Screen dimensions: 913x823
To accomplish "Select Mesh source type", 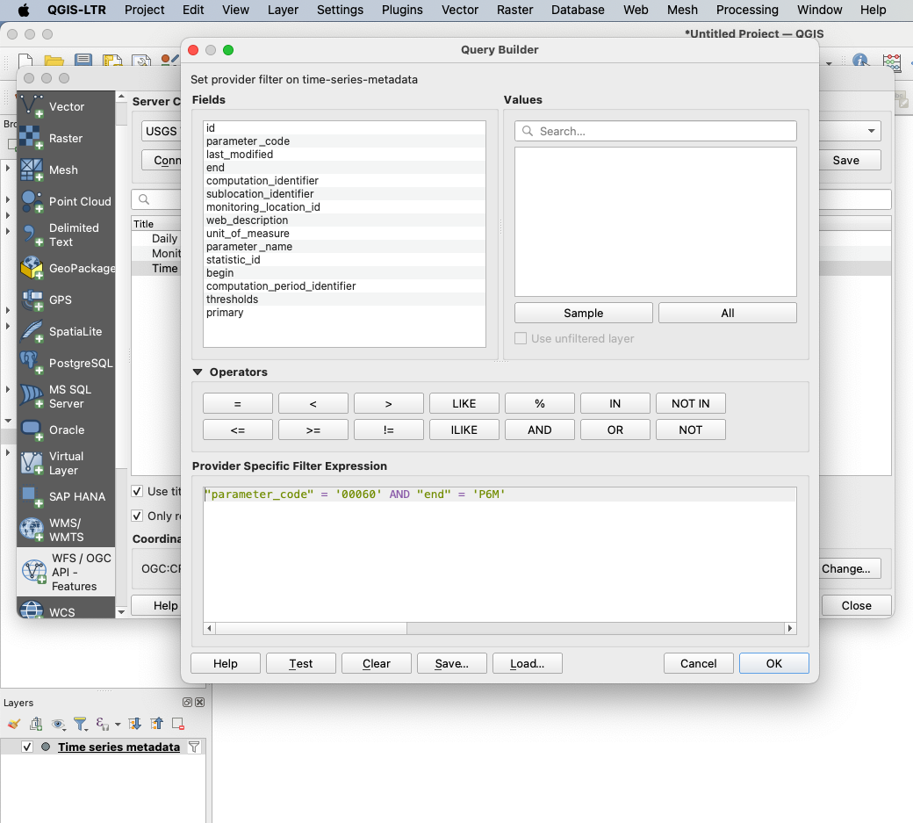I will click(66, 170).
